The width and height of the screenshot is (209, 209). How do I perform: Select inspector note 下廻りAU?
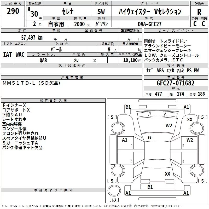tap(12, 115)
